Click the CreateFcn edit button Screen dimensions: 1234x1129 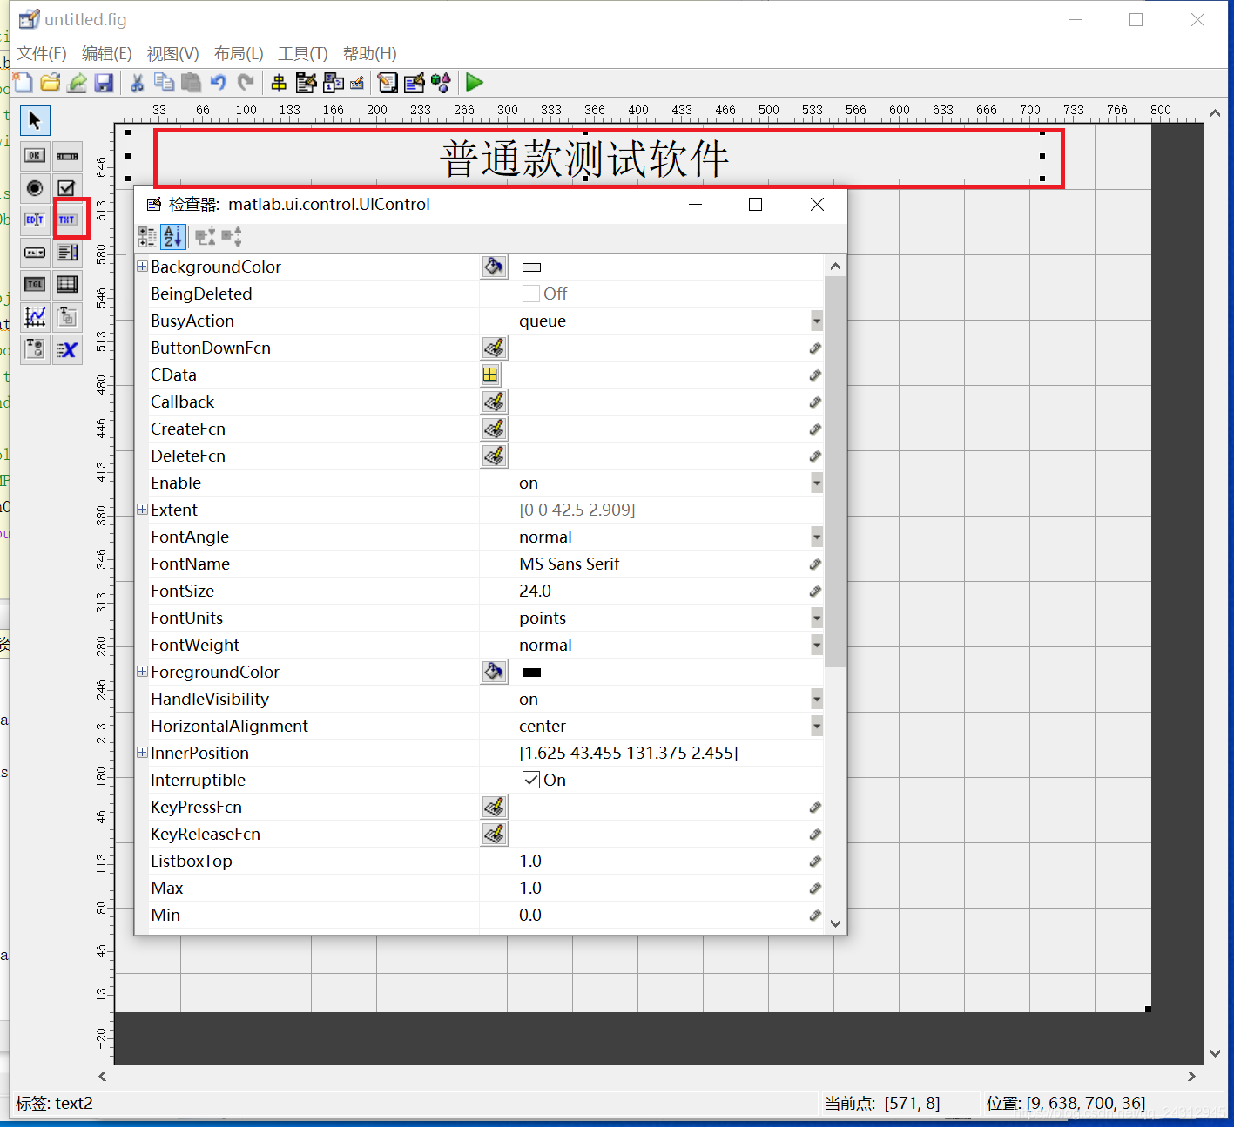point(494,429)
